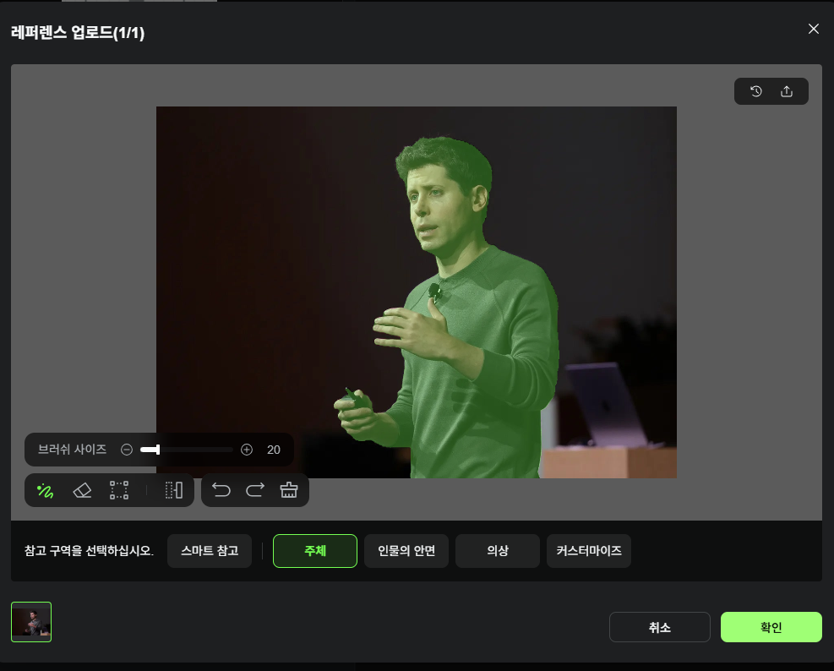Image resolution: width=834 pixels, height=671 pixels.
Task: Click the 브러쉬 사이즈 label
Action: pyautogui.click(x=73, y=450)
